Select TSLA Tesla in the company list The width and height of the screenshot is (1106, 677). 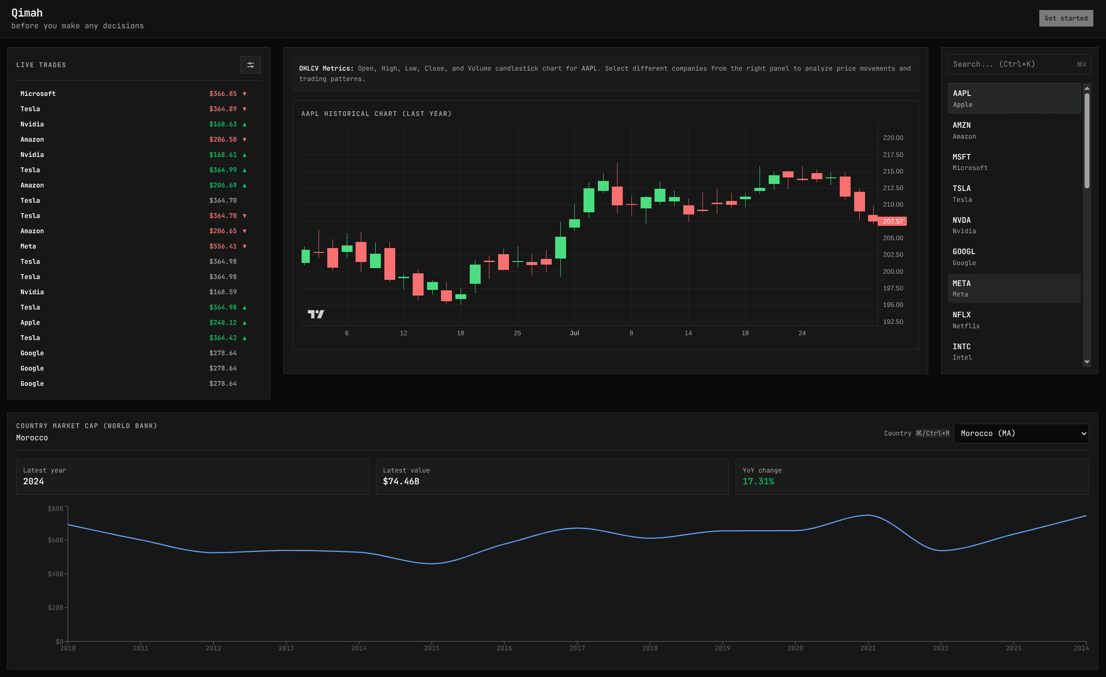pos(1014,194)
